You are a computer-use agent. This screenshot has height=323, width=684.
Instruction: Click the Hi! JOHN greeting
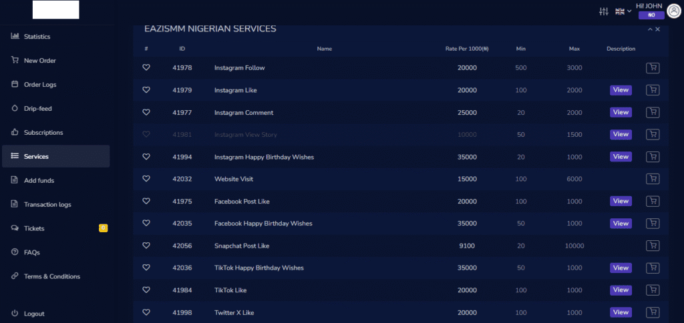(x=649, y=5)
